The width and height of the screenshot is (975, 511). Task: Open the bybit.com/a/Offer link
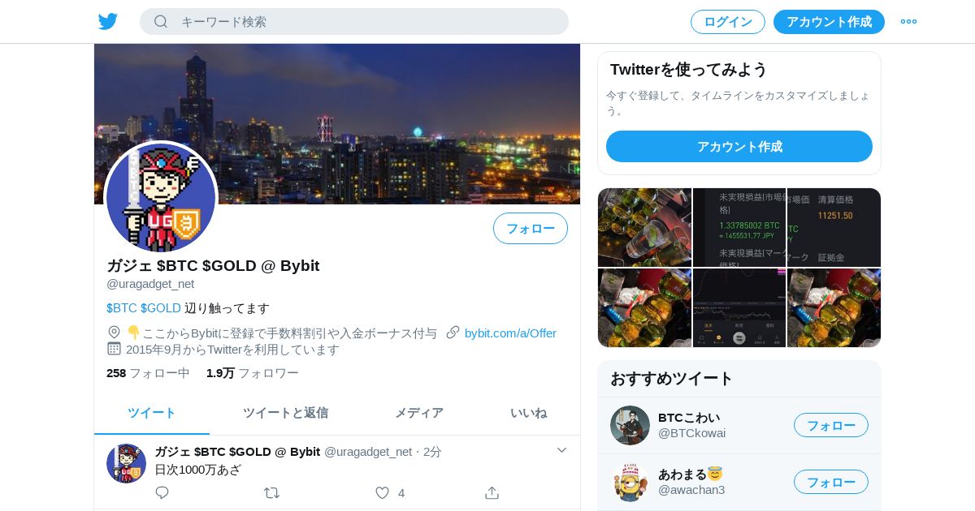point(510,333)
